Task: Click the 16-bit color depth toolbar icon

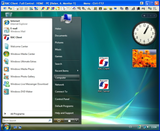Action: (x=53, y=9)
